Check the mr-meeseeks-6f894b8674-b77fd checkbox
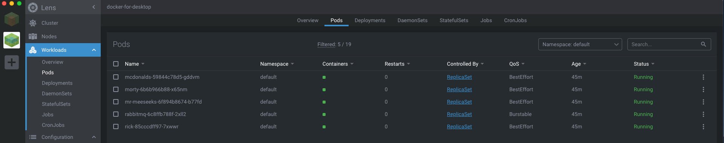 [x=116, y=102]
